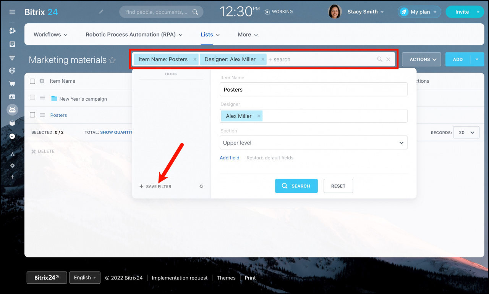Viewport: 489px width, 294px height.
Task: Open the Stacy Smith user menu
Action: [x=365, y=12]
